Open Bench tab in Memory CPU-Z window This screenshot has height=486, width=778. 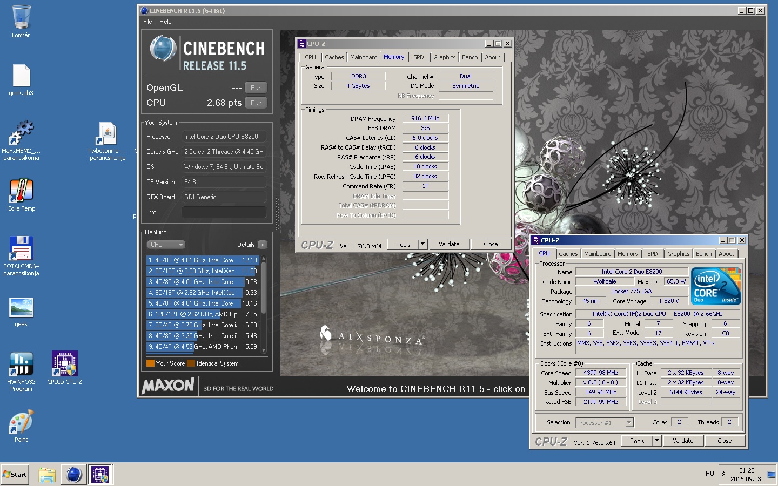470,57
